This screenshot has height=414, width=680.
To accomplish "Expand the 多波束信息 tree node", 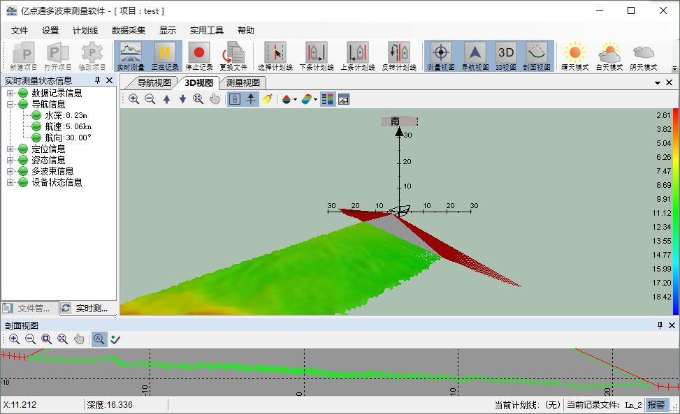I will click(x=10, y=172).
